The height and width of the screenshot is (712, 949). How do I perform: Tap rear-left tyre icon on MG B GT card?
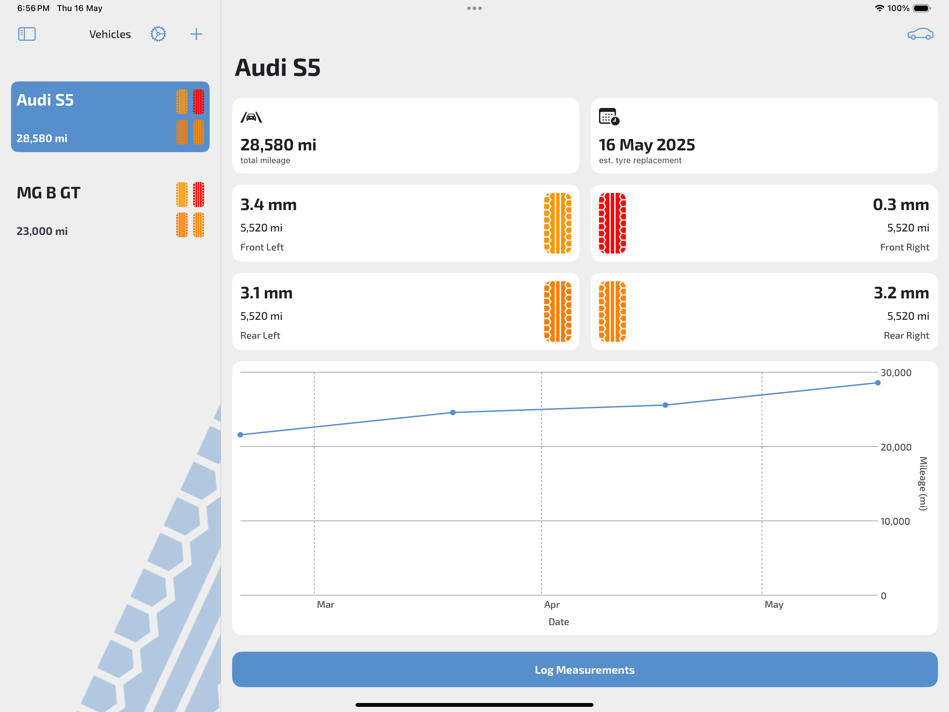click(182, 225)
